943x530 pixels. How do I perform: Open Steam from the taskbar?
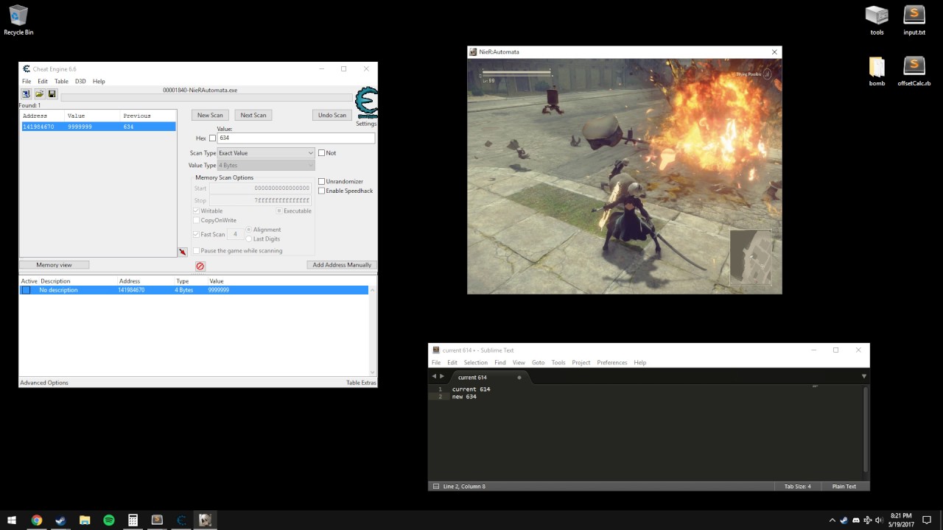(60, 520)
